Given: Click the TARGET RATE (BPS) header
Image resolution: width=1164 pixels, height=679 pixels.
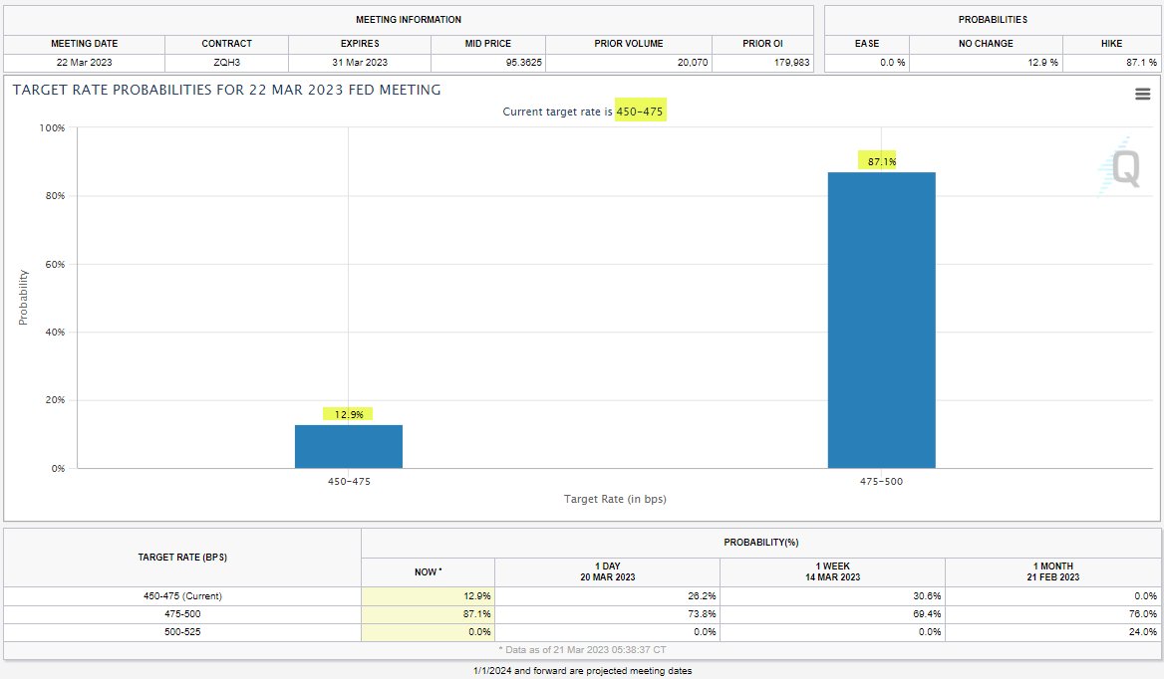Looking at the screenshot, I should tap(182, 558).
